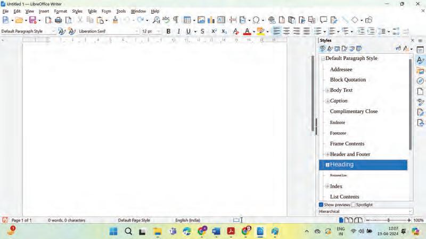Open the Format menu
Screen dimensions: 426x239
pyautogui.click(x=60, y=11)
